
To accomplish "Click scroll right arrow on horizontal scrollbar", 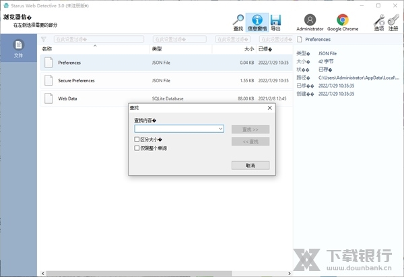I will coord(290,274).
